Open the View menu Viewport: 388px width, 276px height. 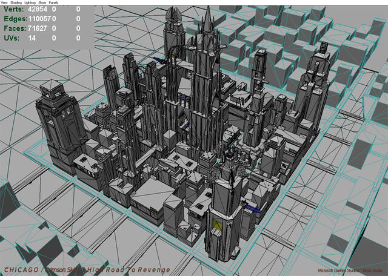point(4,2)
